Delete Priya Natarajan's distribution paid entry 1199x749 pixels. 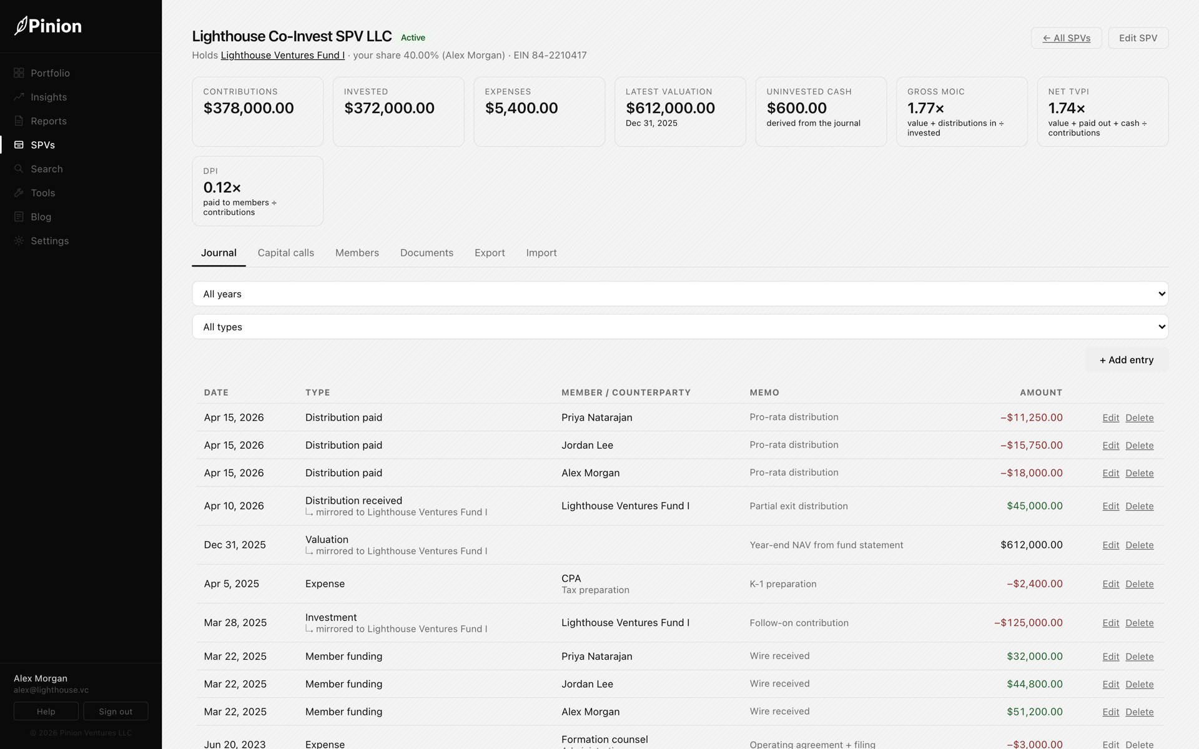1139,418
